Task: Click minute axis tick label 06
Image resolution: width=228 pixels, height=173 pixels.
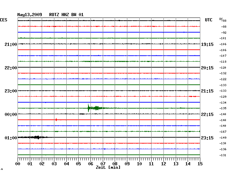Action: tap(90, 164)
